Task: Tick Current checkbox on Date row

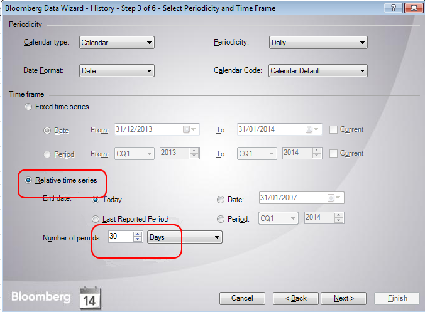Action: point(333,129)
